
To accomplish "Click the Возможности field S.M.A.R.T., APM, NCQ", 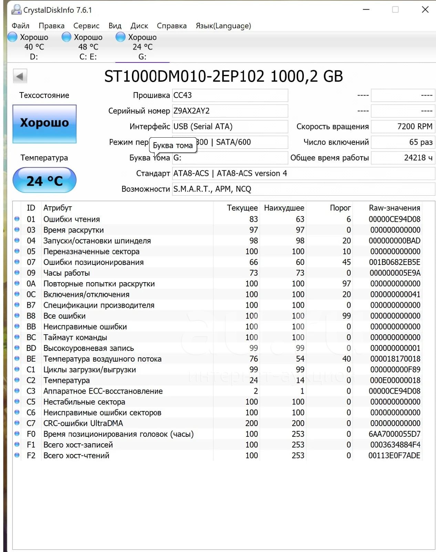I will pos(303,189).
